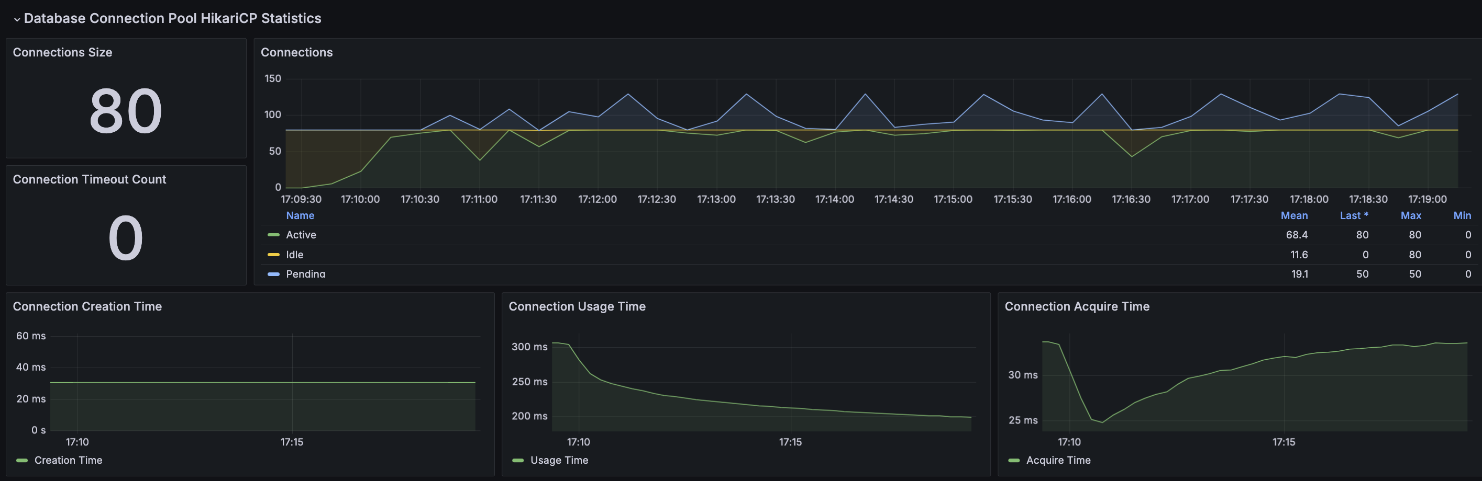This screenshot has height=481, width=1482.
Task: Click the 17:12:00 tick on the Connections axis
Action: click(597, 199)
